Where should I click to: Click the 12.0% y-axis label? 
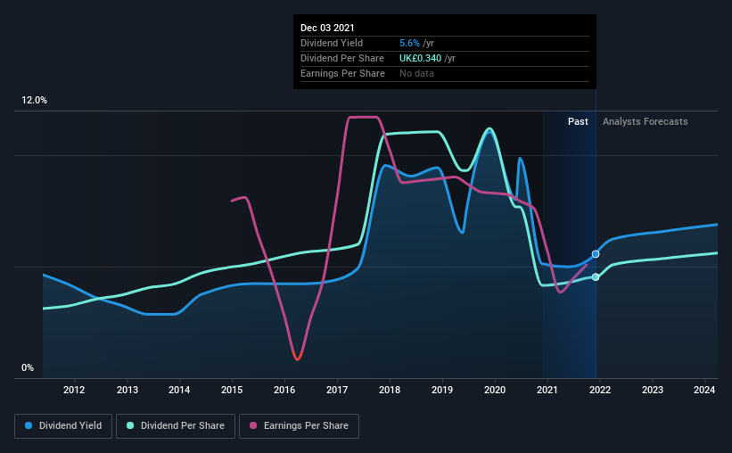point(34,101)
